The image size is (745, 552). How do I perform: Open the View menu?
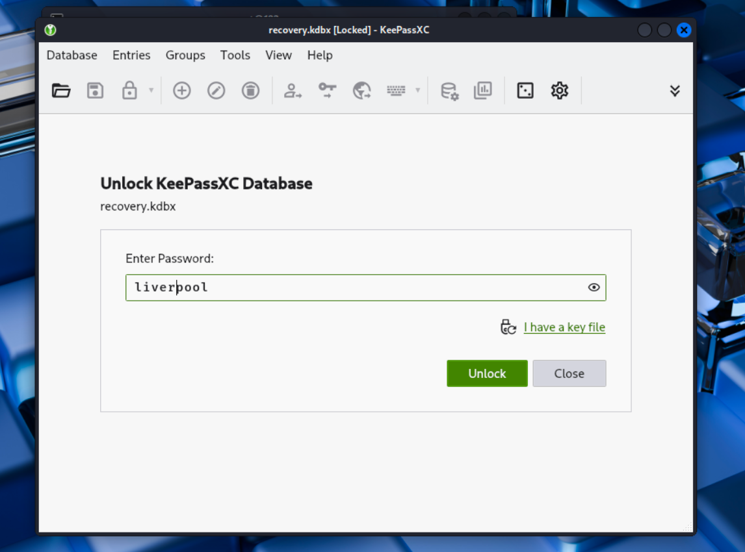click(x=278, y=55)
